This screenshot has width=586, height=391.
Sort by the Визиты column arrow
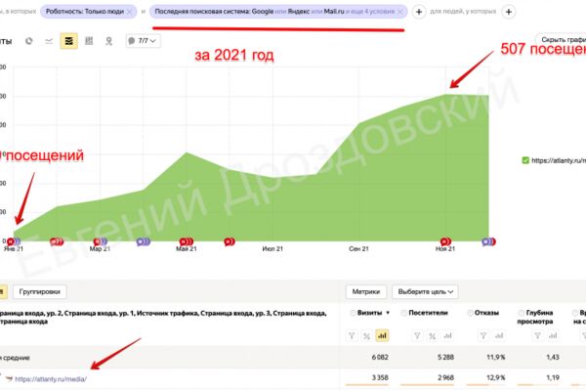point(388,313)
